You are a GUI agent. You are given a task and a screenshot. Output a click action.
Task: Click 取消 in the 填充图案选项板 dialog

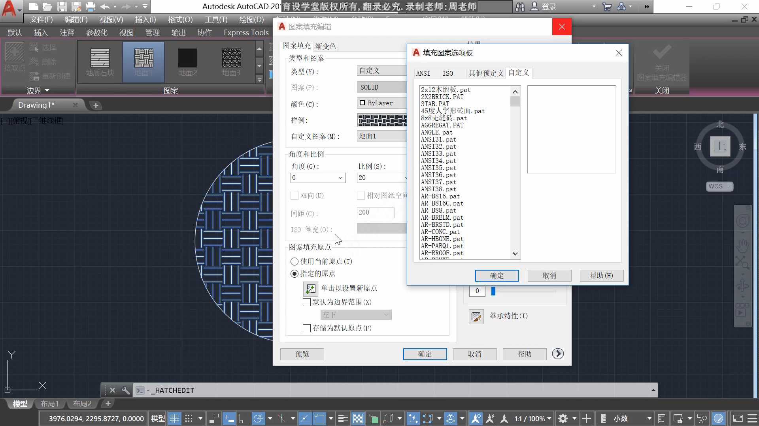(549, 276)
